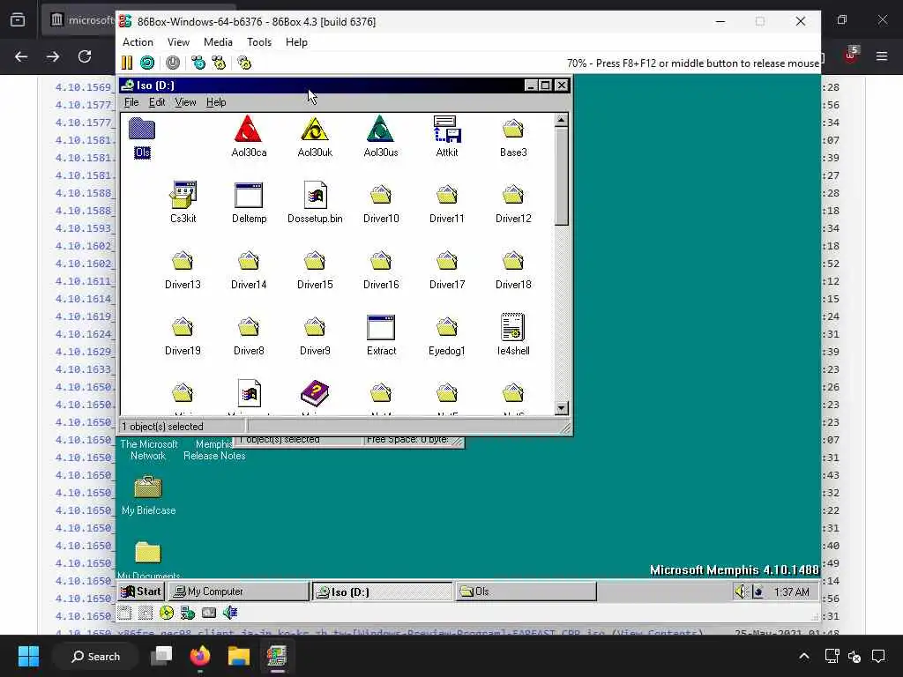Reload the browser page behind 86Box
Viewport: 903px width, 677px height.
pyautogui.click(x=85, y=56)
